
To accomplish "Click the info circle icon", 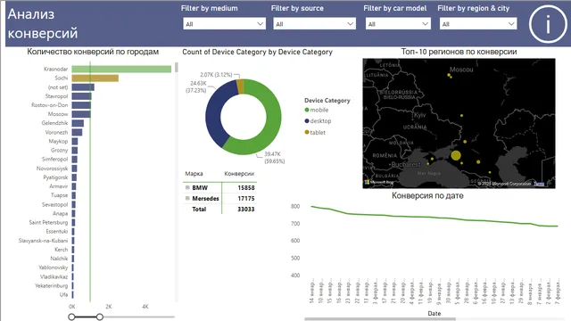I will point(548,24).
